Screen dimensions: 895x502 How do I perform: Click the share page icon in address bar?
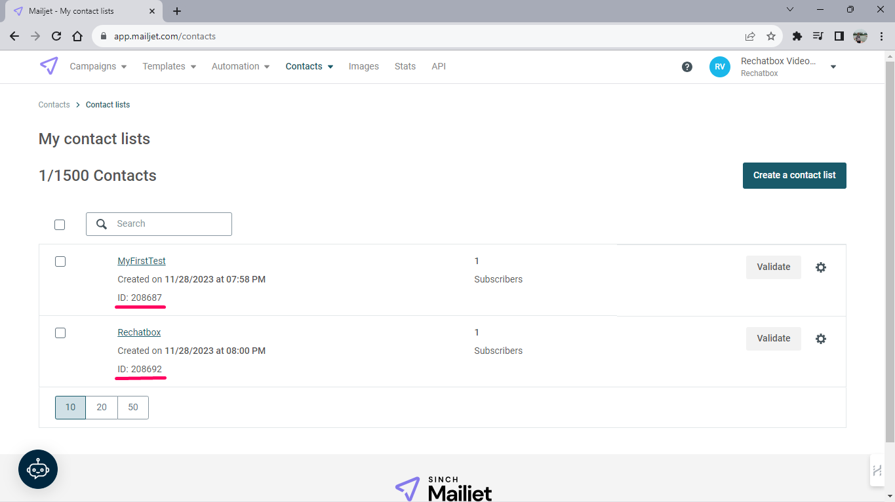tap(750, 36)
